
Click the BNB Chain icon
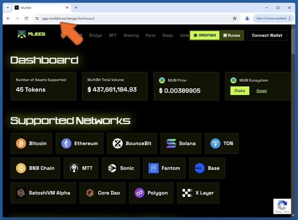[x=21, y=168]
